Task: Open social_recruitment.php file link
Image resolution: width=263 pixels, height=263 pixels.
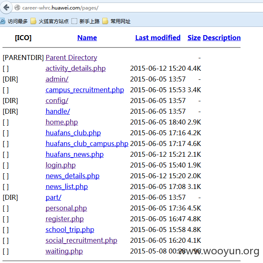Action: tap(81, 241)
